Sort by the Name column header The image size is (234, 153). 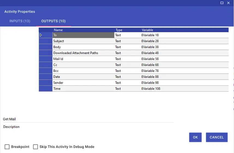tap(58, 30)
